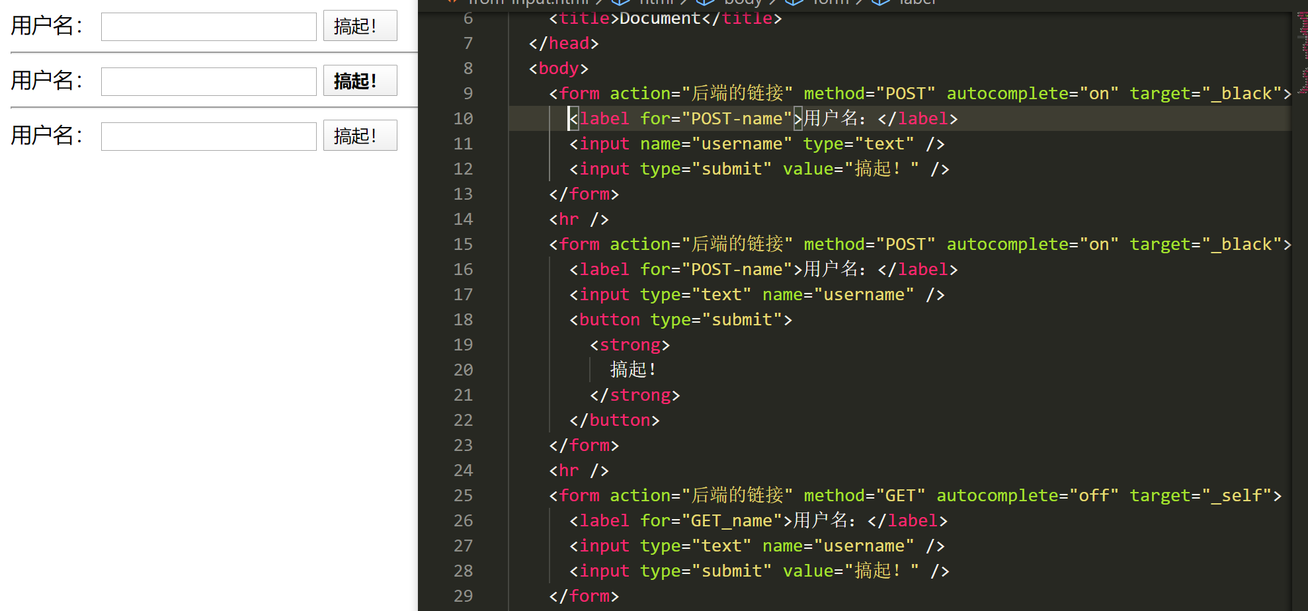Focus the third 用户名 text input

208,136
